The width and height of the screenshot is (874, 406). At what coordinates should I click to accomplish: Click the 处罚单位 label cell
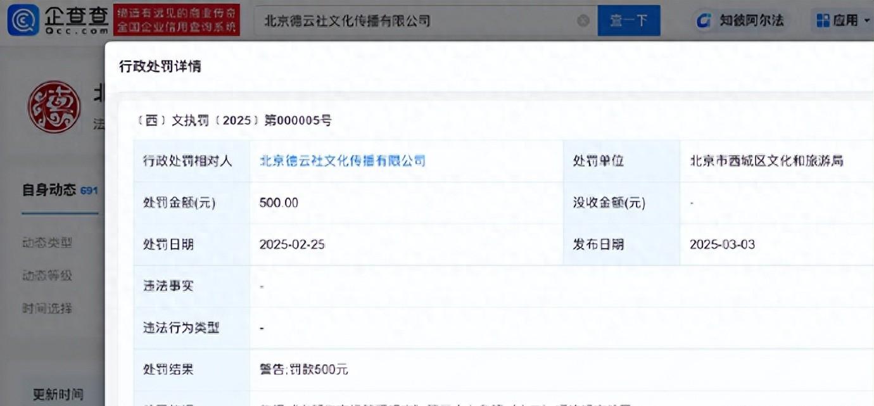[622, 161]
